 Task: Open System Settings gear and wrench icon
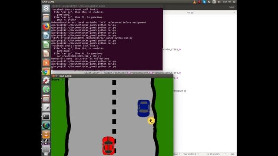[x=46, y=81]
